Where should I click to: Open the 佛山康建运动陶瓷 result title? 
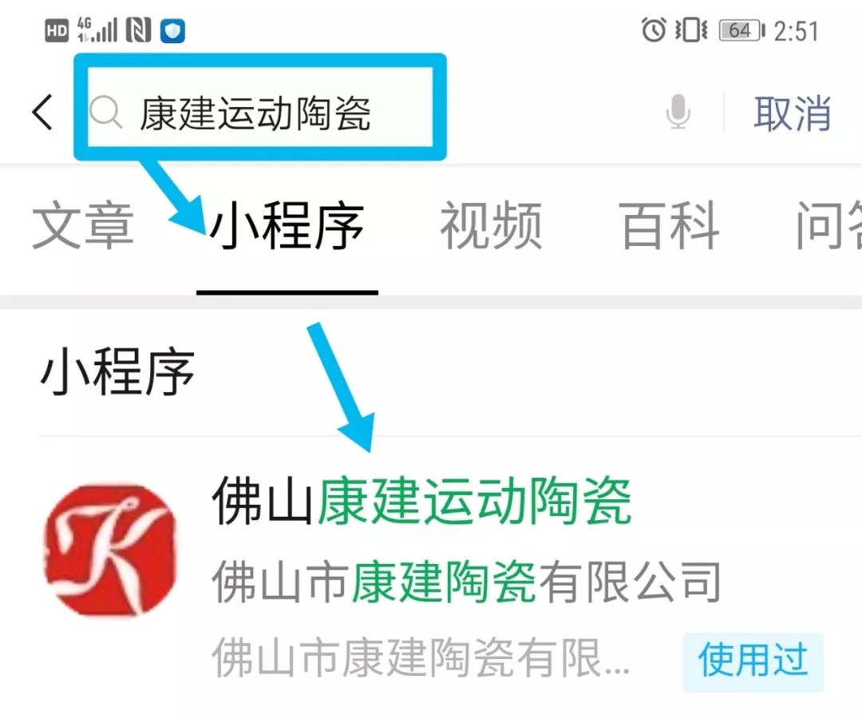click(x=421, y=501)
